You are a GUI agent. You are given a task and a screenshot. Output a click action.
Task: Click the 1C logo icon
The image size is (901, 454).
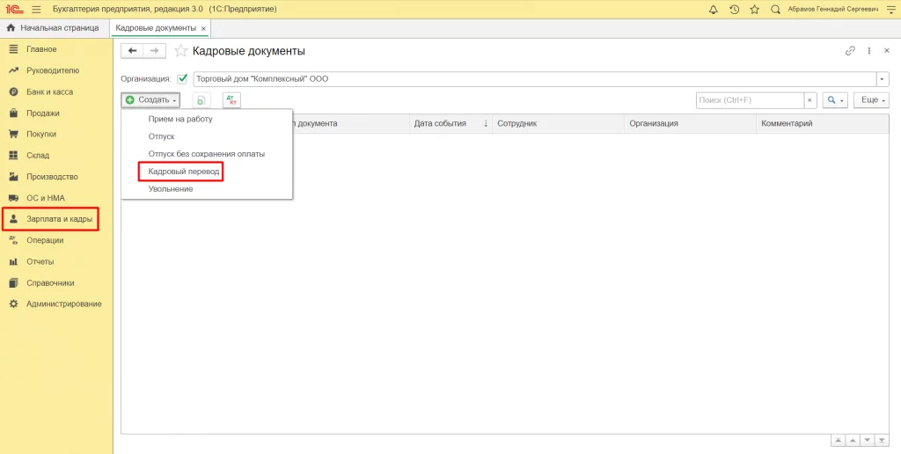tap(13, 9)
